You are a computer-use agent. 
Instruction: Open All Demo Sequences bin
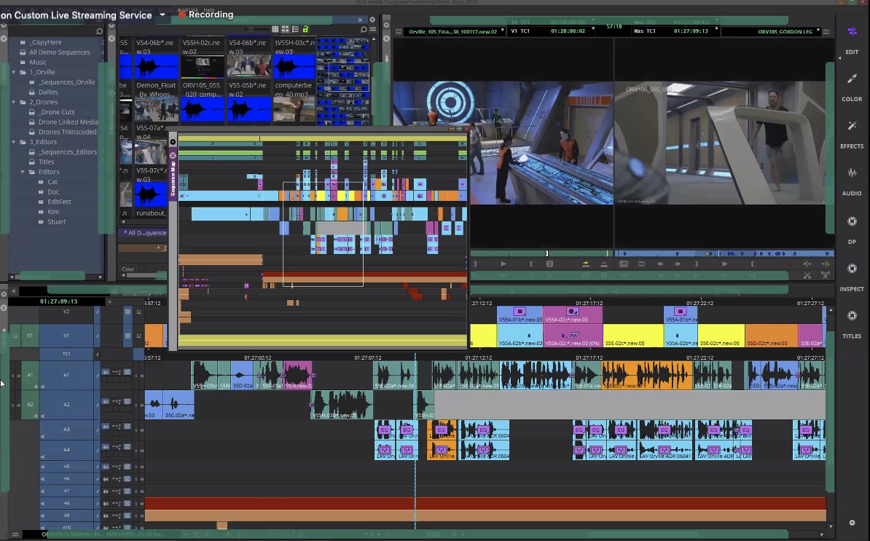tap(59, 52)
